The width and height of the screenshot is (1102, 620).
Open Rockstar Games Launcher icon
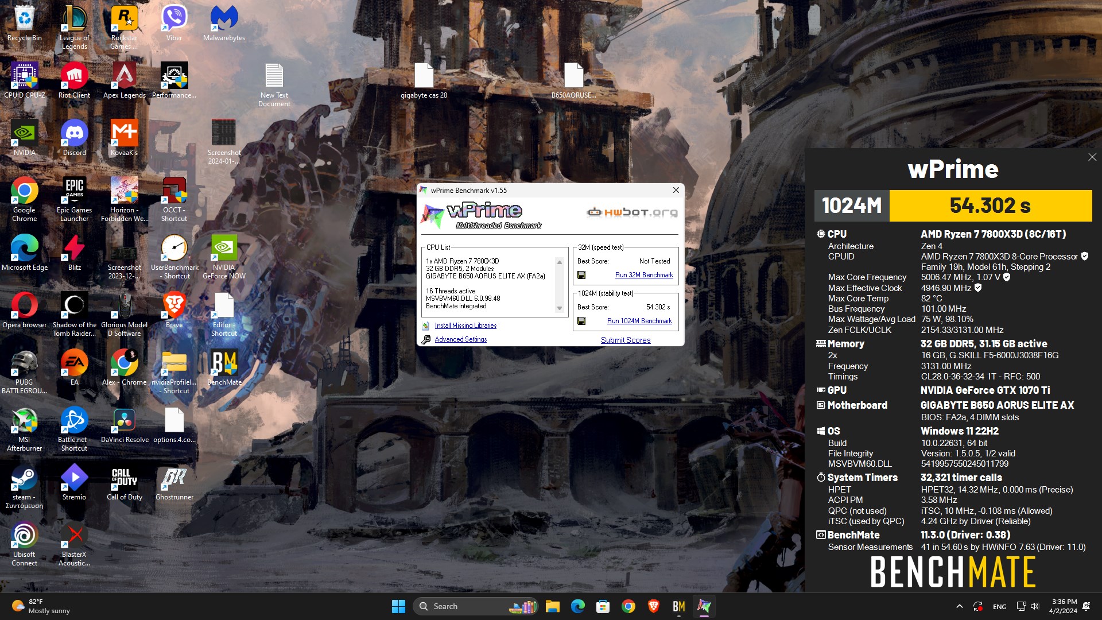pyautogui.click(x=124, y=28)
